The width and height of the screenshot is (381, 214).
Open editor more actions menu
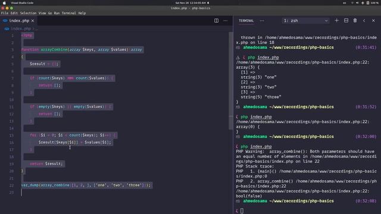tap(226, 21)
